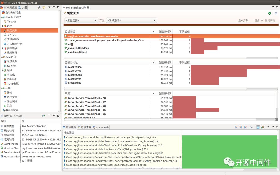Click lock icon in stack trace toolbar

pyautogui.click(x=262, y=127)
